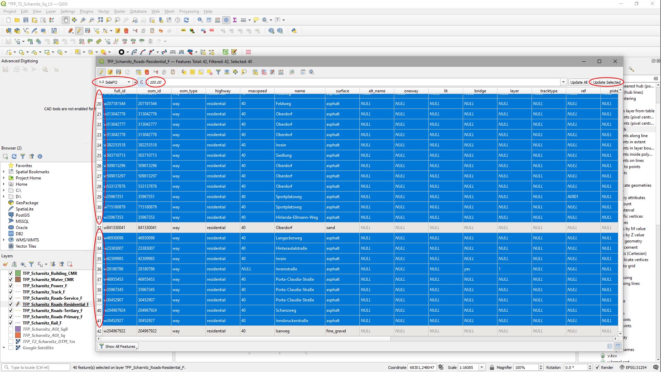The height and width of the screenshot is (372, 661).
Task: Click Select All features icon in table toolbar
Action: click(192, 72)
